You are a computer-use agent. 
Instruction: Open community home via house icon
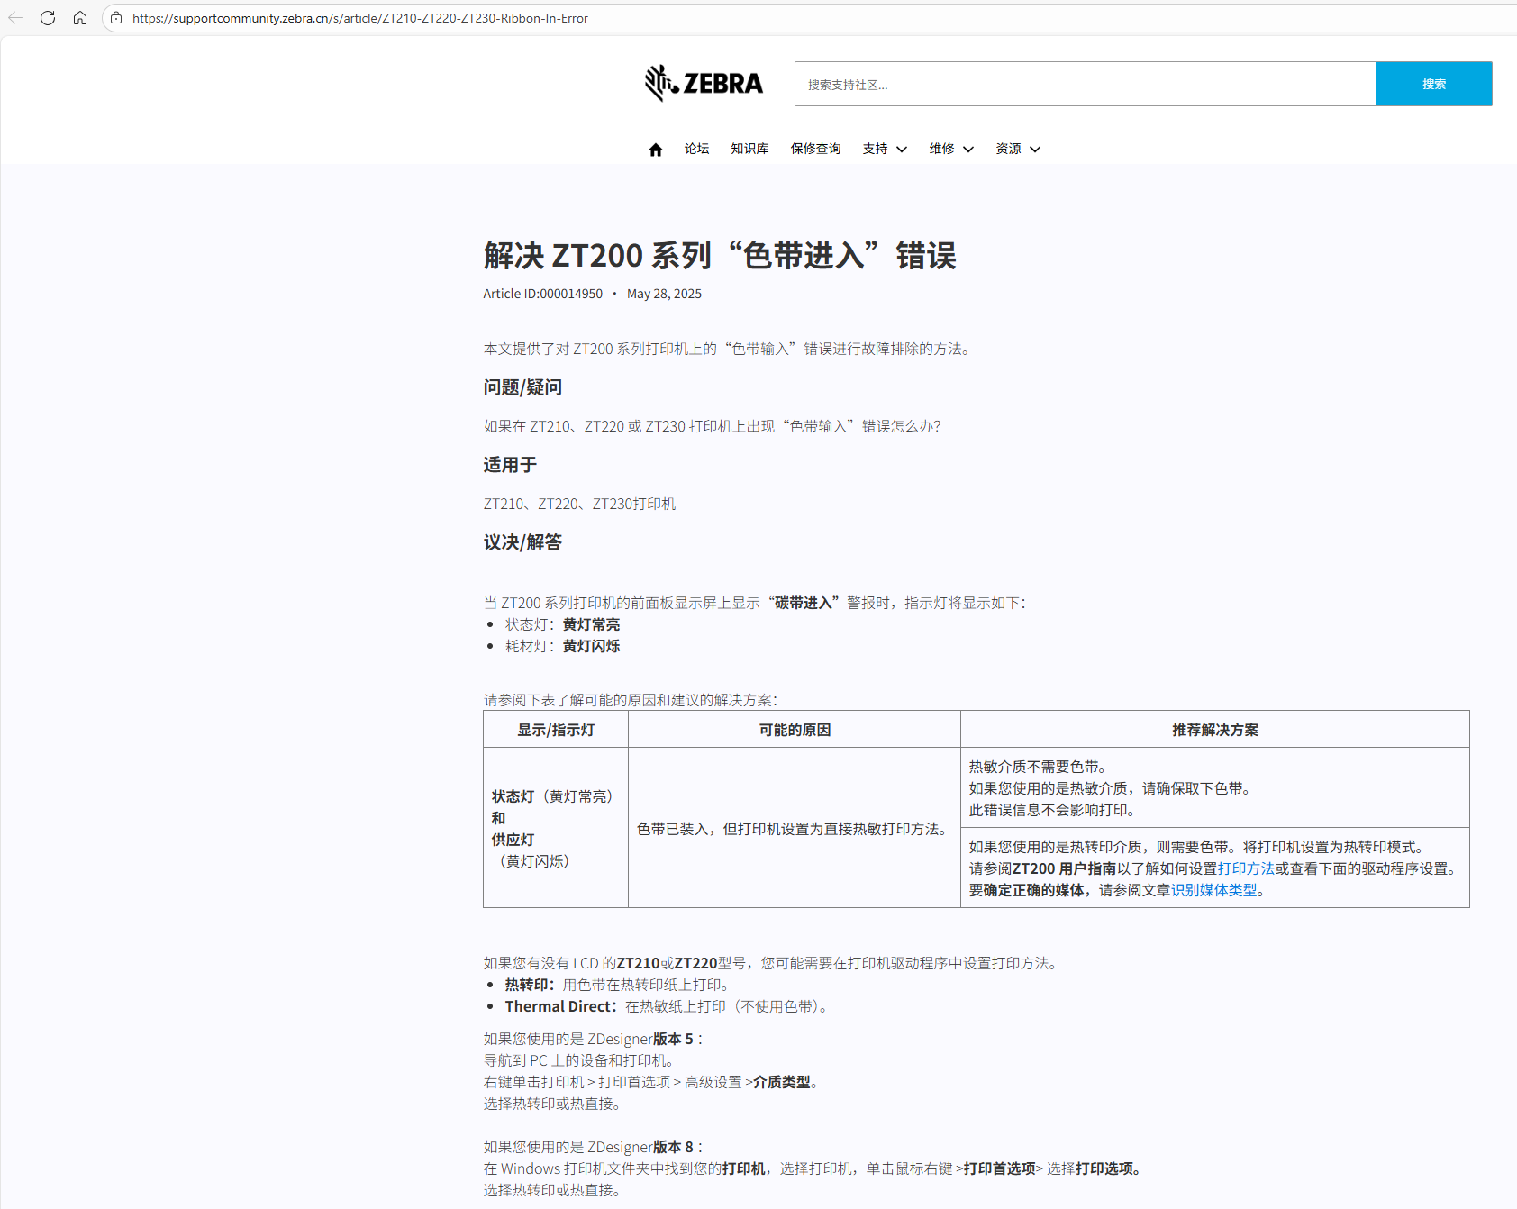pyautogui.click(x=656, y=150)
